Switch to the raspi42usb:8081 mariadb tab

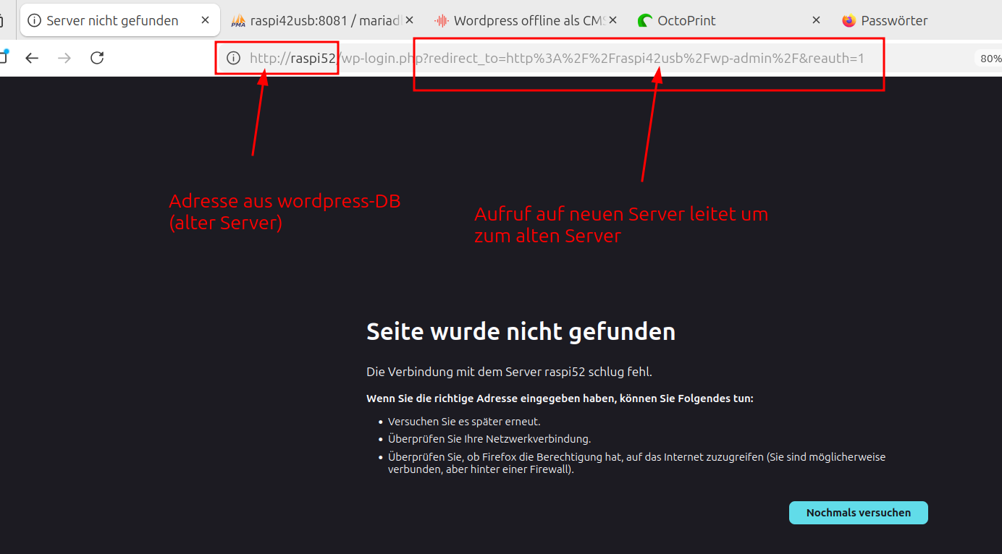pyautogui.click(x=319, y=20)
